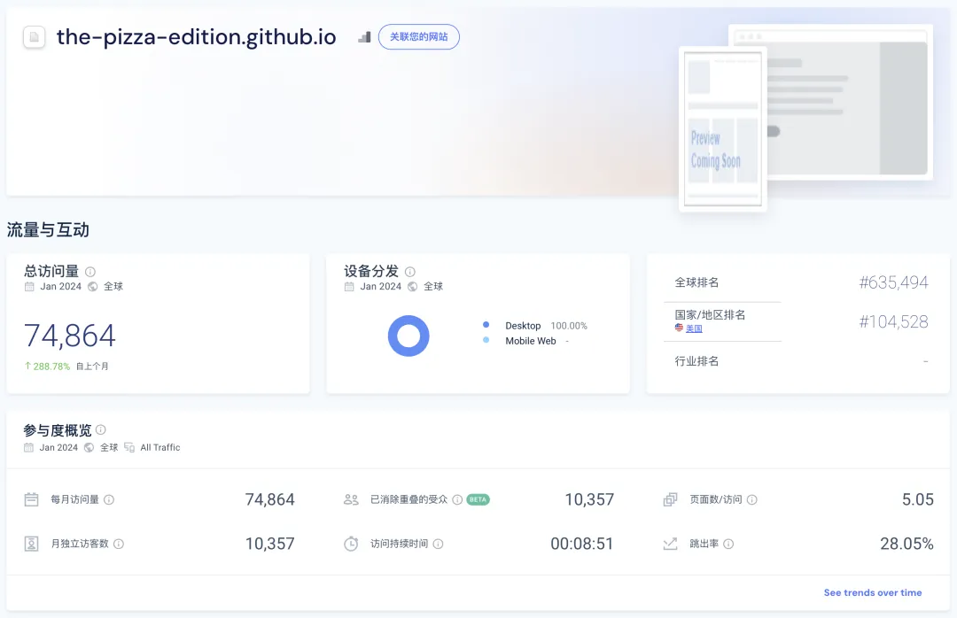Click the calendar icon in 总访问量 card

29,287
